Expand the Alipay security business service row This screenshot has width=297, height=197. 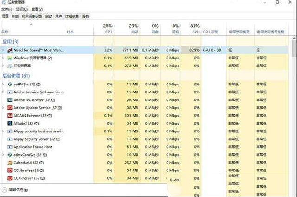[x=3, y=131]
